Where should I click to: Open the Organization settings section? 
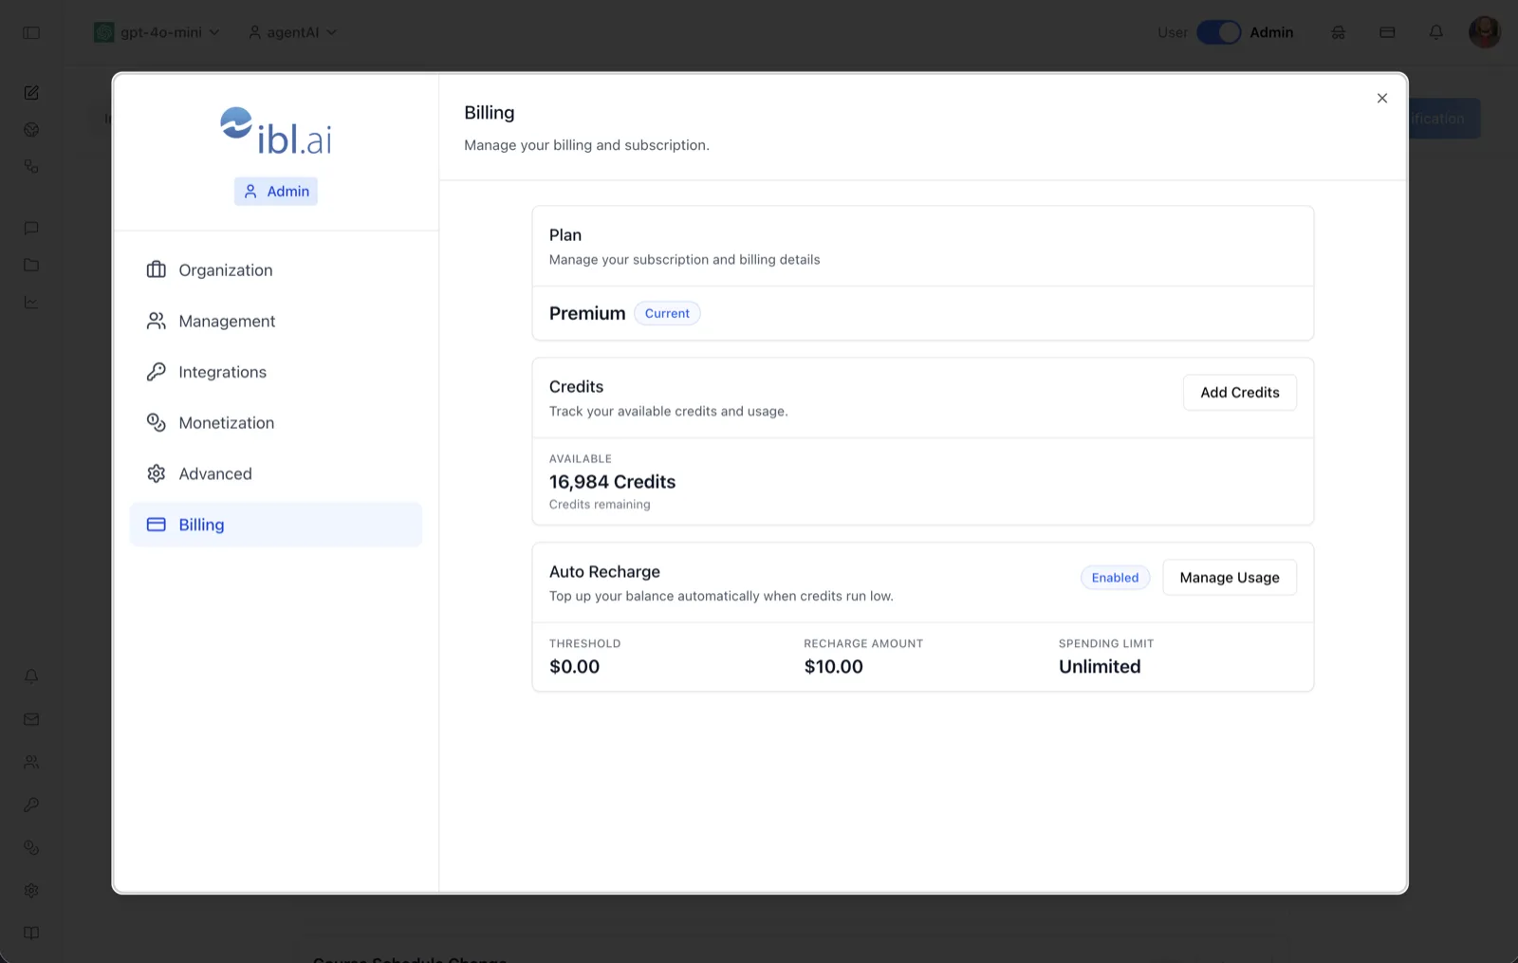(275, 270)
